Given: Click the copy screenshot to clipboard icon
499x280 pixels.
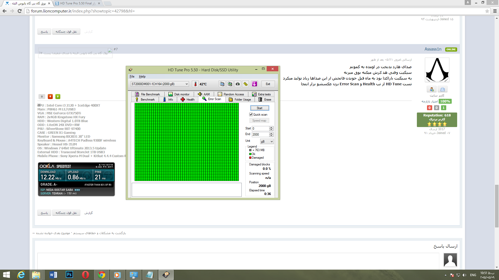Looking at the screenshot, I should click(230, 84).
